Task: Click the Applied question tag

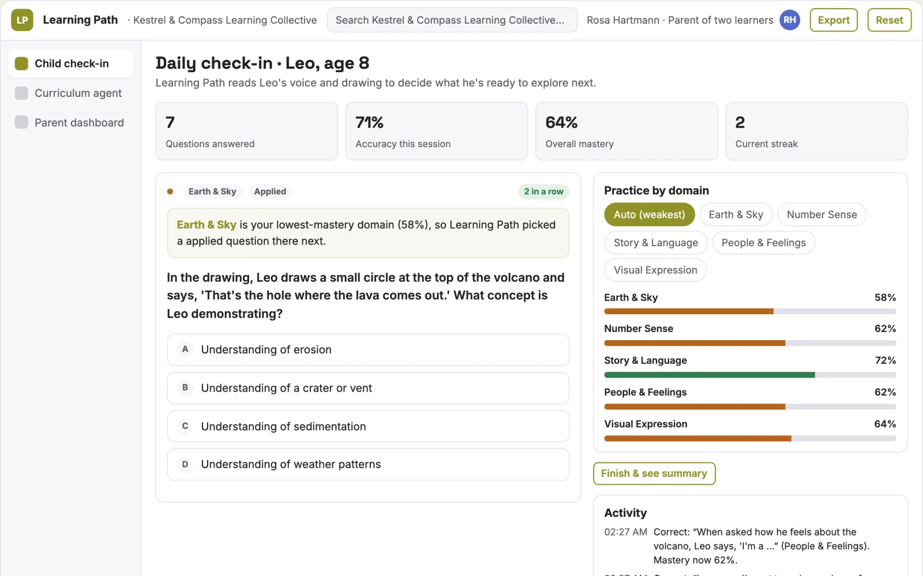Action: [x=270, y=191]
